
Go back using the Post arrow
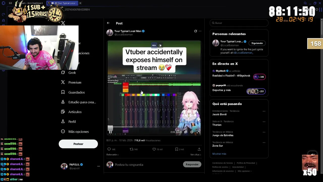(x=108, y=23)
